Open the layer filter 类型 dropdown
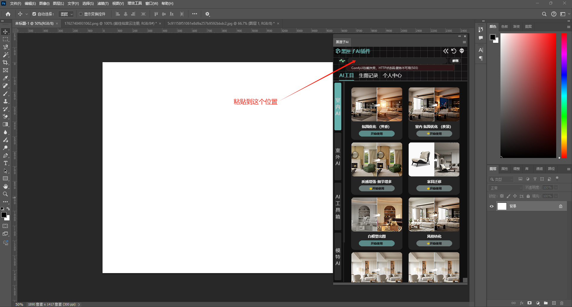 501,179
